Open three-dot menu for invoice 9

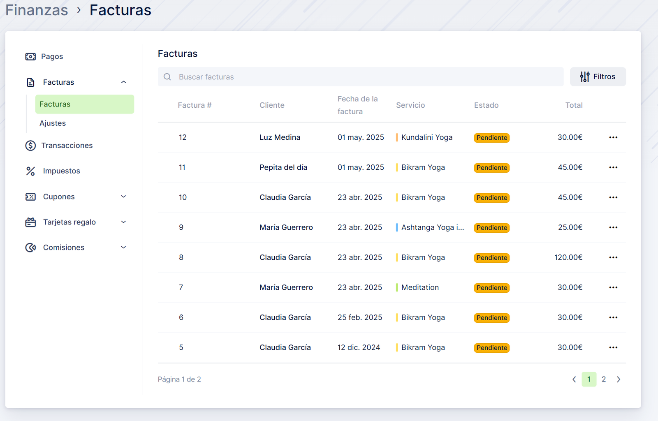point(613,227)
